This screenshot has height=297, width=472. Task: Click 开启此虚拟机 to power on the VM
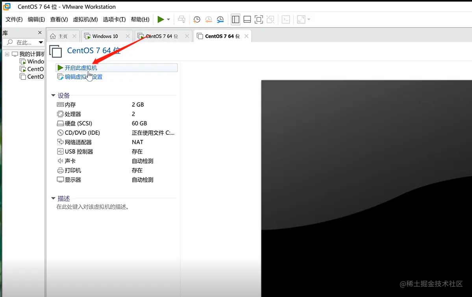point(117,68)
